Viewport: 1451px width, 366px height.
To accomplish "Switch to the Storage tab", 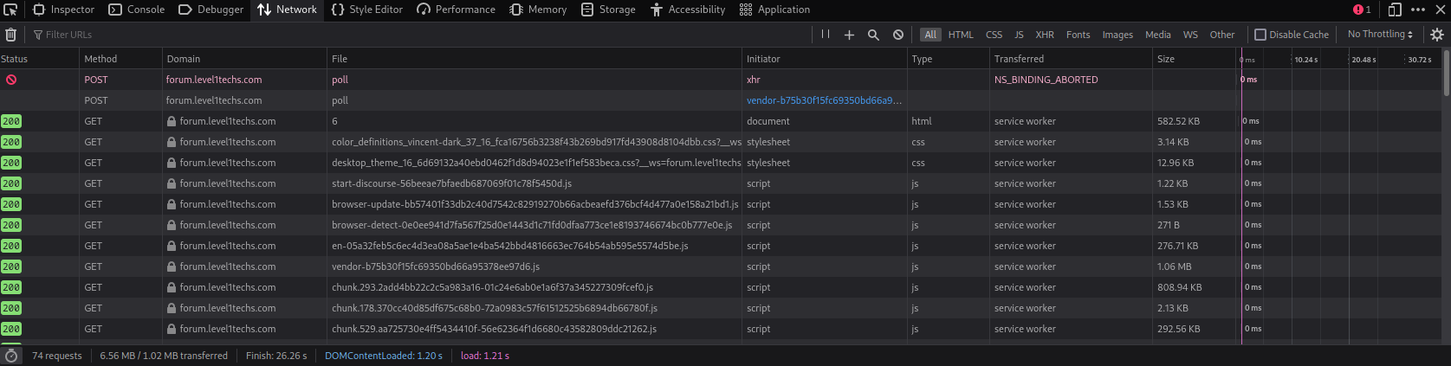I will pos(608,10).
